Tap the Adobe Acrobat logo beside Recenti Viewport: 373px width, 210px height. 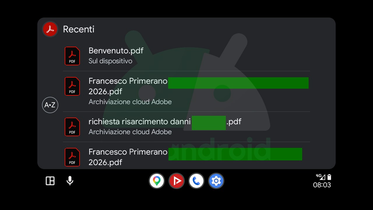point(50,29)
